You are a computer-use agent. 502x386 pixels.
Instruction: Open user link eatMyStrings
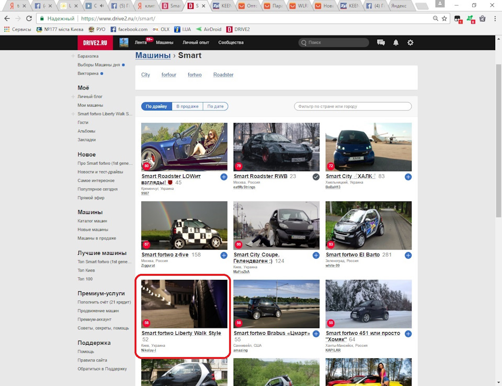244,187
